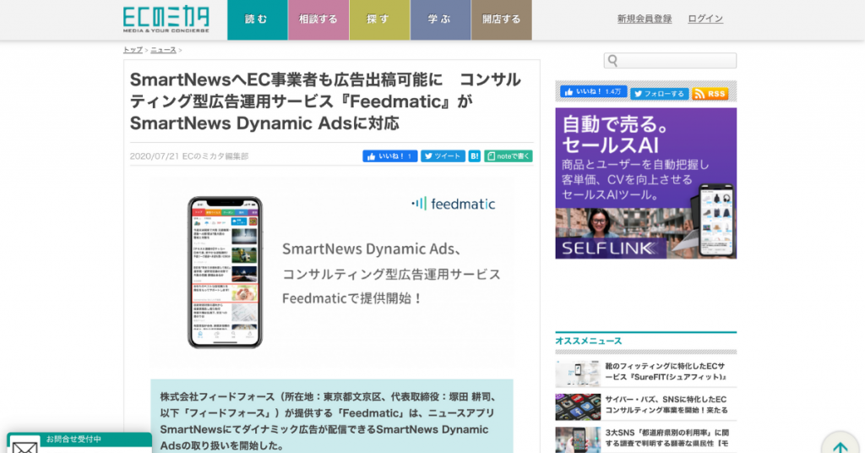
Task: Click the magnifier search icon
Action: coord(612,61)
